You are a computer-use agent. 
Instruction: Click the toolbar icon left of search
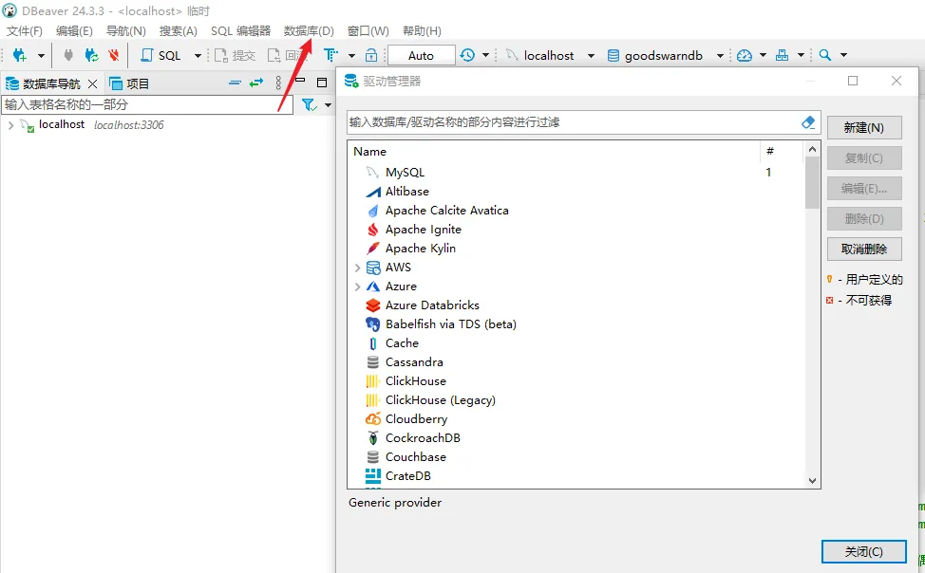tap(783, 55)
